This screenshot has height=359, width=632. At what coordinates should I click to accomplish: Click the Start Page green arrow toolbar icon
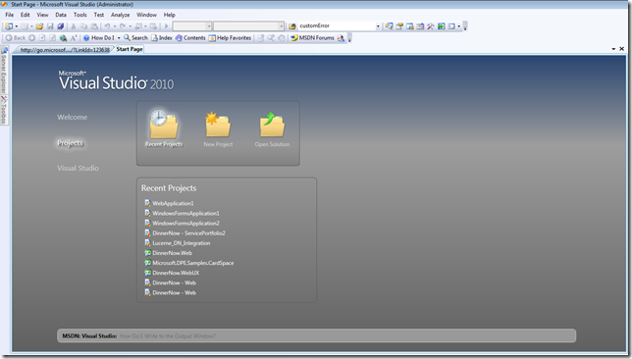coord(441,26)
